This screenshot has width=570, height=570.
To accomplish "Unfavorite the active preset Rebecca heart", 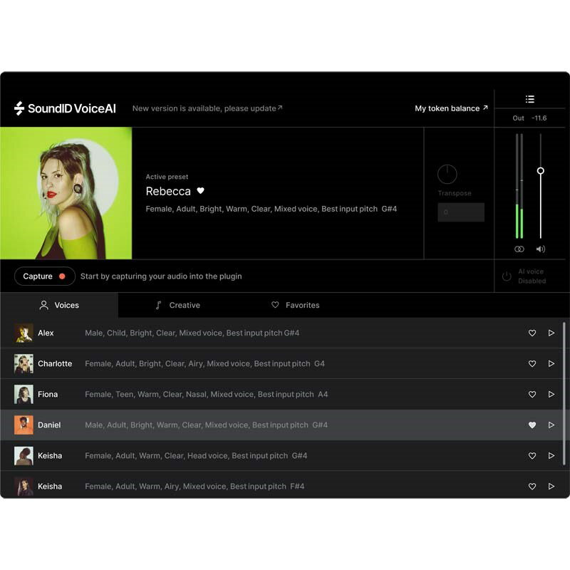I will [201, 190].
